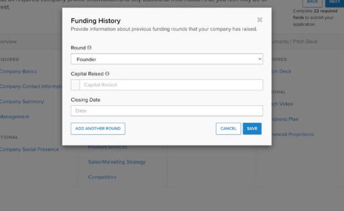
Task: Save the funding round
Action: (x=252, y=129)
